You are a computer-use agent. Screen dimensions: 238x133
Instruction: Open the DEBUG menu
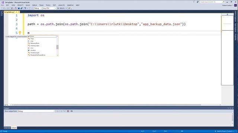[35, 5]
